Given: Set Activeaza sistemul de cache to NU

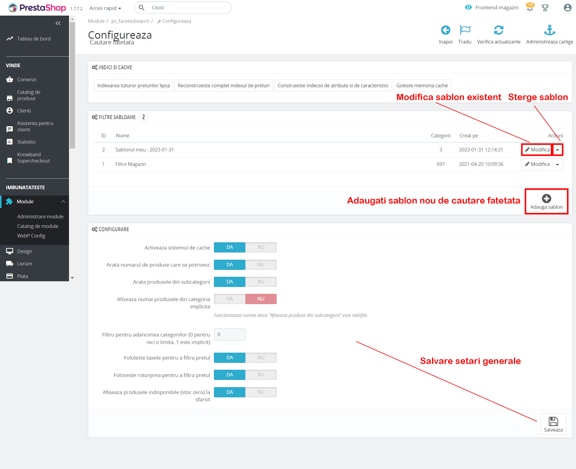Looking at the screenshot, I should (x=261, y=247).
